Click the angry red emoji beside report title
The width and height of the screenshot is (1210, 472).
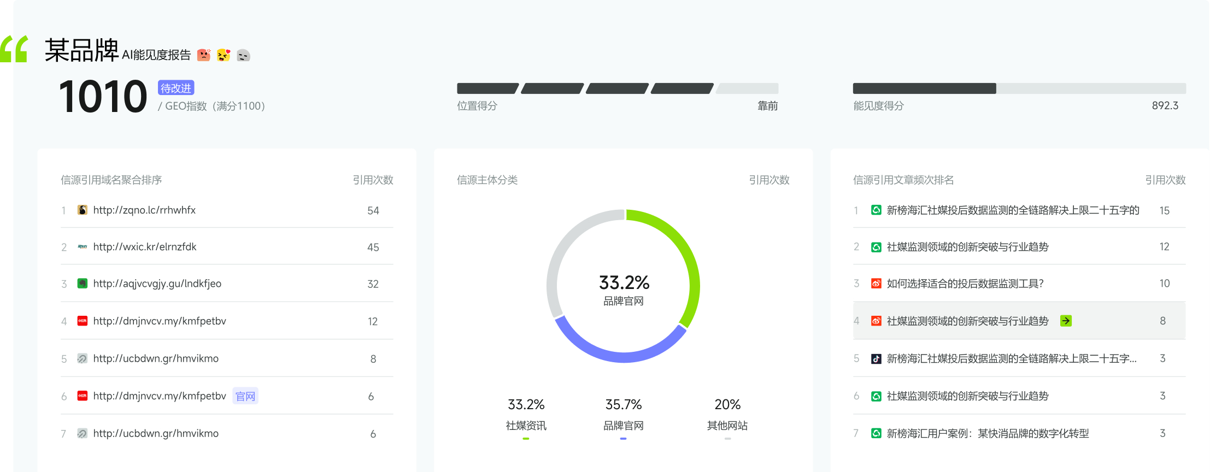click(204, 55)
